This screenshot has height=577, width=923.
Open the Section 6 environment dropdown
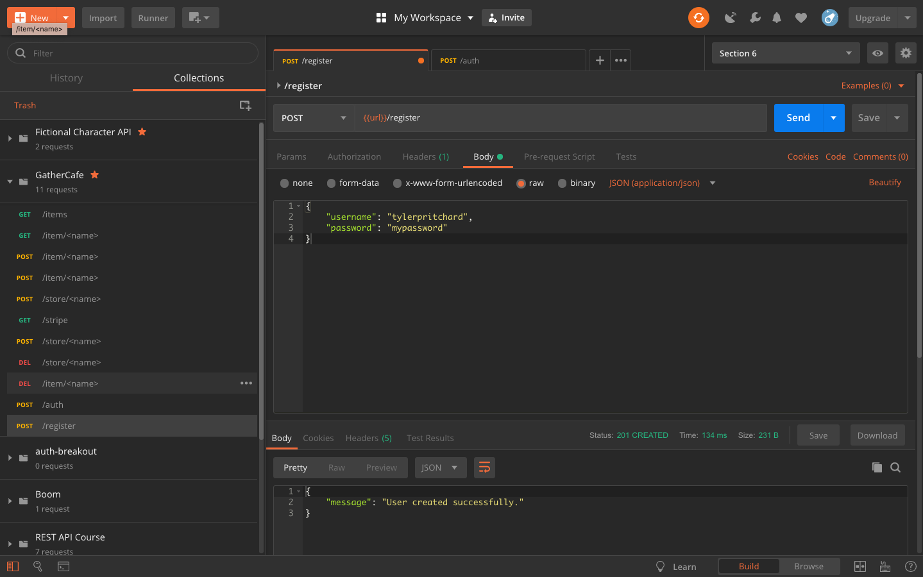pos(786,53)
